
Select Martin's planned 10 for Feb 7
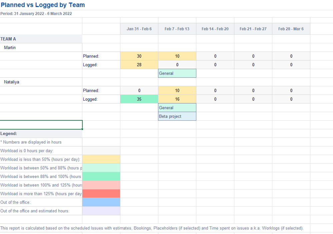[177, 56]
